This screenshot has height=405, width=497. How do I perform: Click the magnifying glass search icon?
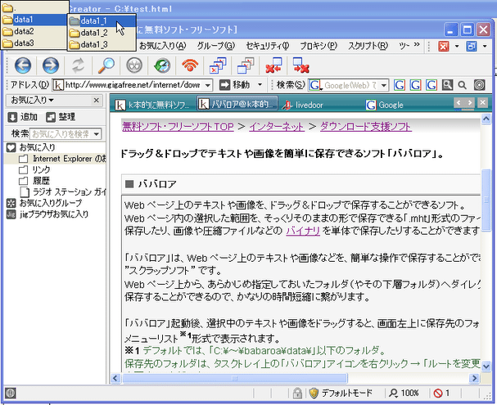pyautogui.click(x=106, y=65)
